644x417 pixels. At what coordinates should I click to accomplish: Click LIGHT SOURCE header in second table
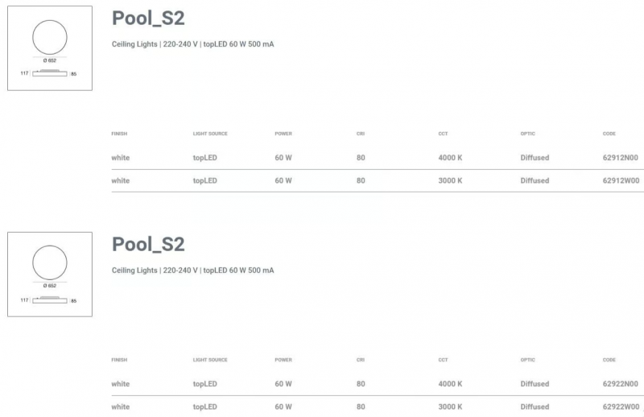[x=210, y=360]
